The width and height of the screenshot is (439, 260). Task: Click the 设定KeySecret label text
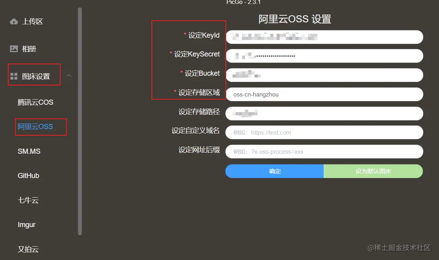[x=197, y=54]
